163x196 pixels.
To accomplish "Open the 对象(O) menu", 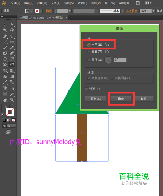I will click(x=42, y=3).
